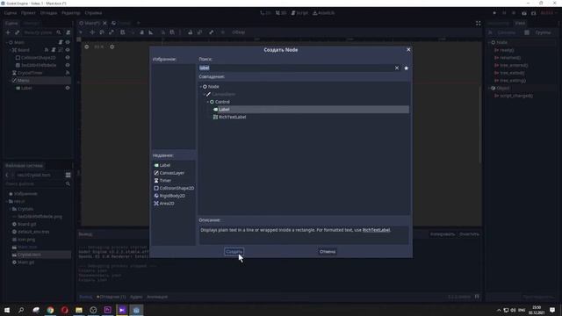The image size is (562, 316).
Task: Collapse the Main node in scene tree
Action: (7, 42)
